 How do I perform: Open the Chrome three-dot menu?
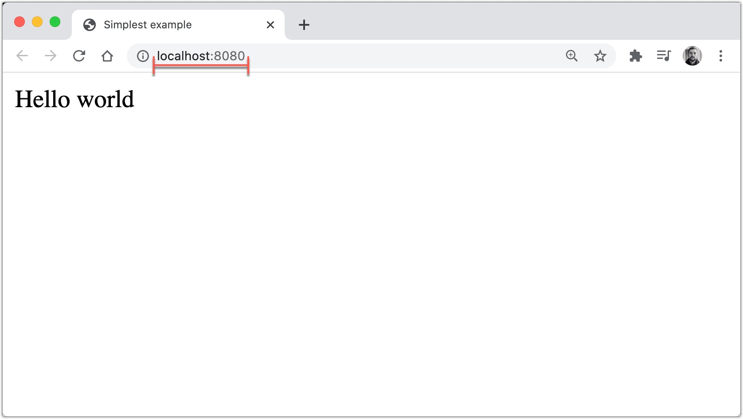pos(721,56)
